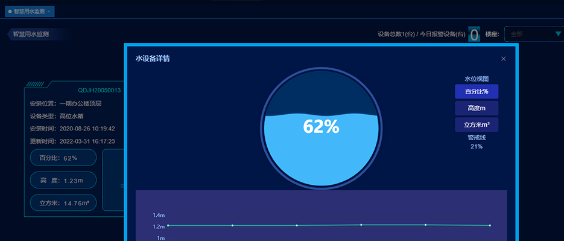564x241 pixels.
Task: Expand the 楼座 dropdown via its teal arrow
Action: [558, 34]
